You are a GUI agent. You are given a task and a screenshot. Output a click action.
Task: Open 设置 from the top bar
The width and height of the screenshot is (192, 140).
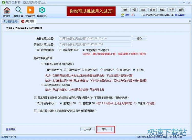coord(134,10)
